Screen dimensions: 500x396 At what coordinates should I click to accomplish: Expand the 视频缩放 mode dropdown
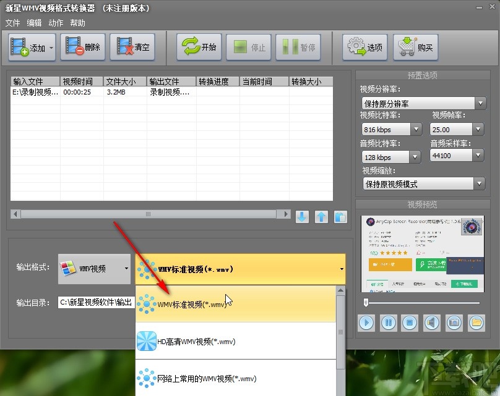pyautogui.click(x=479, y=183)
